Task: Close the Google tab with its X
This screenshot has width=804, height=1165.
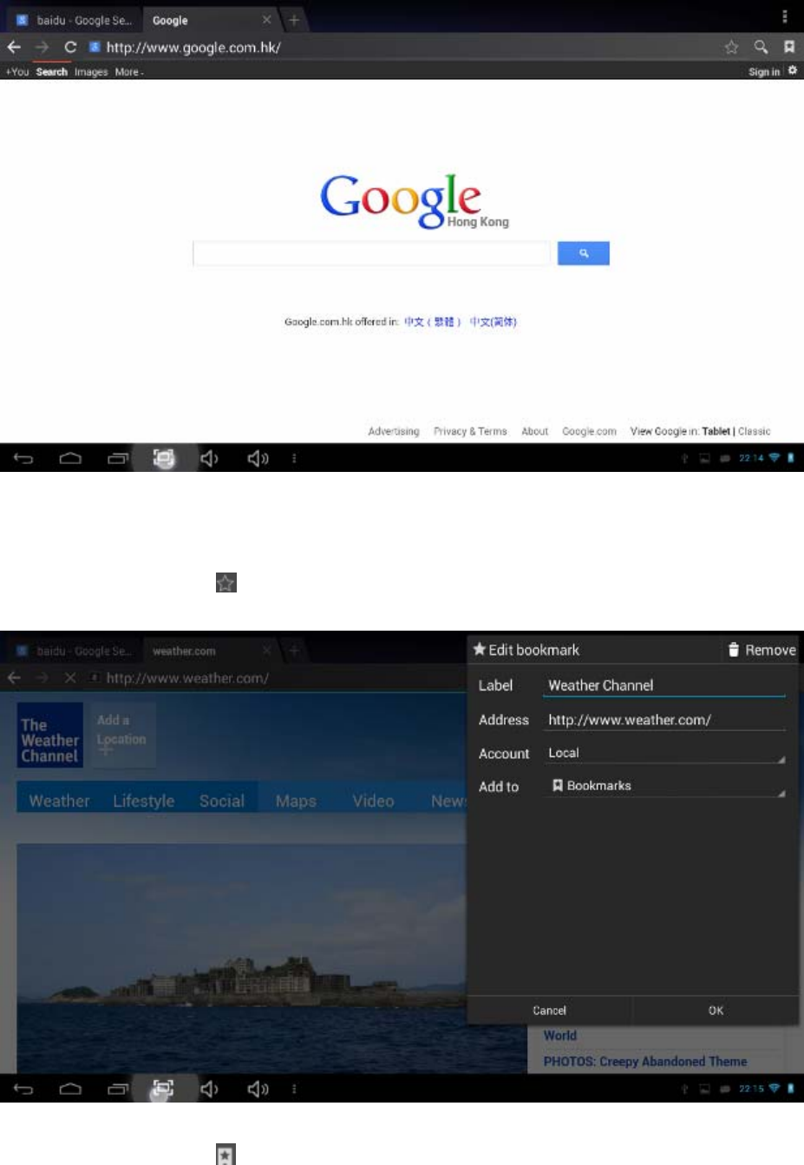Action: pyautogui.click(x=266, y=19)
